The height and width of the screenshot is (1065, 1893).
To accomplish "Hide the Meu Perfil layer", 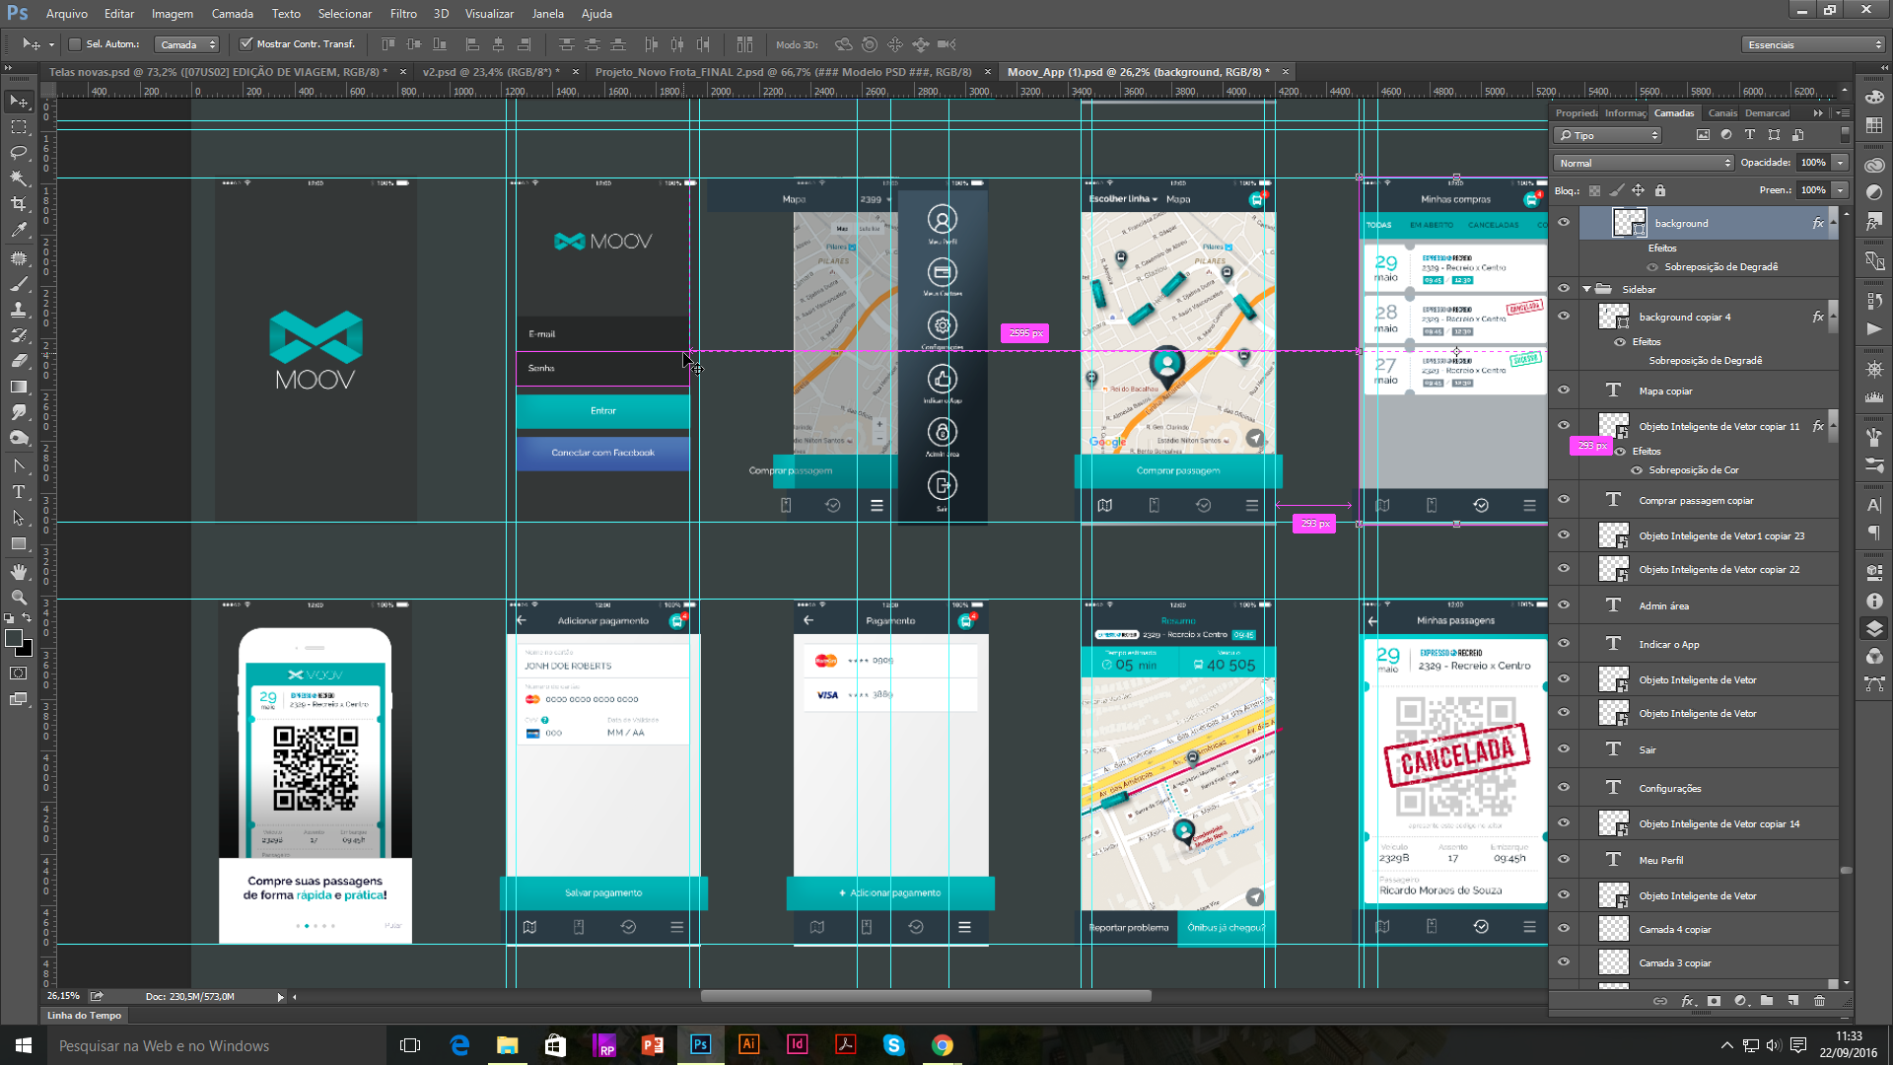I will click(1564, 860).
